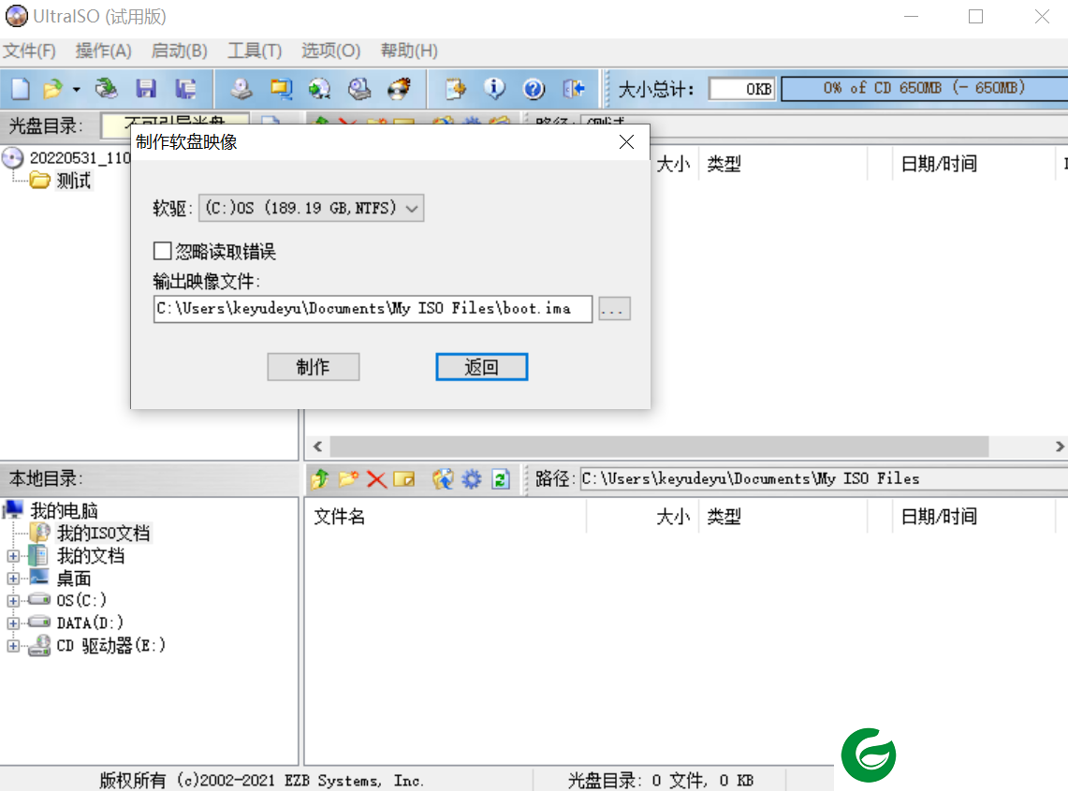Click the 返回 button
This screenshot has width=1068, height=791.
click(x=481, y=367)
